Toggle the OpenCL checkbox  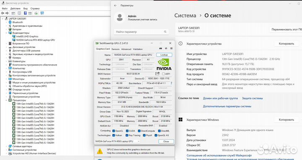(x=114, y=131)
